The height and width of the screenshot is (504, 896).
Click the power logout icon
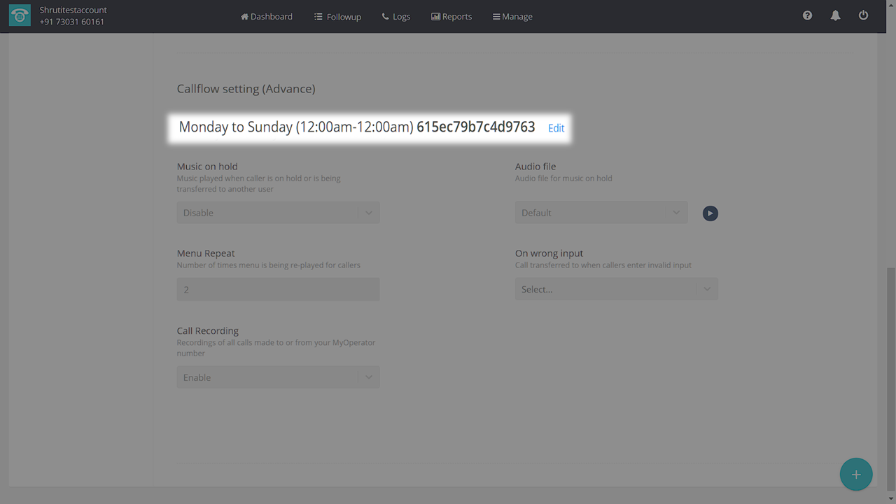[863, 15]
